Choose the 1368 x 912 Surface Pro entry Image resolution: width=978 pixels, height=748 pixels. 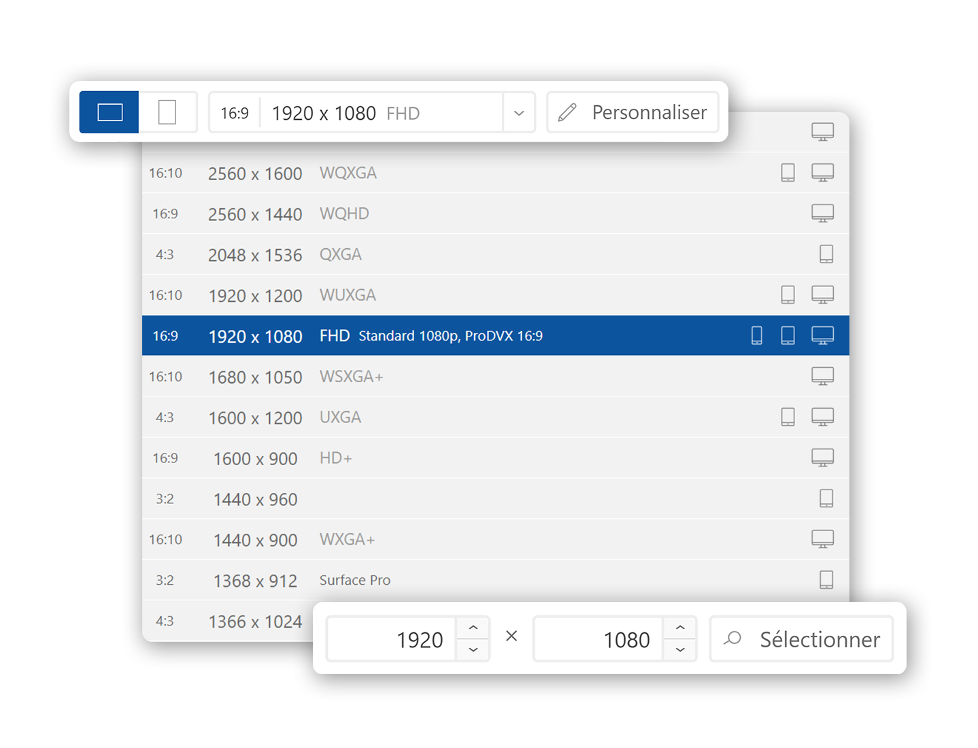point(495,580)
